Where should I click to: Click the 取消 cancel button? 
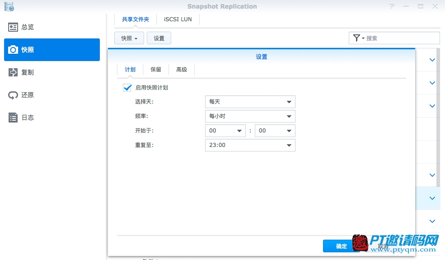click(383, 246)
